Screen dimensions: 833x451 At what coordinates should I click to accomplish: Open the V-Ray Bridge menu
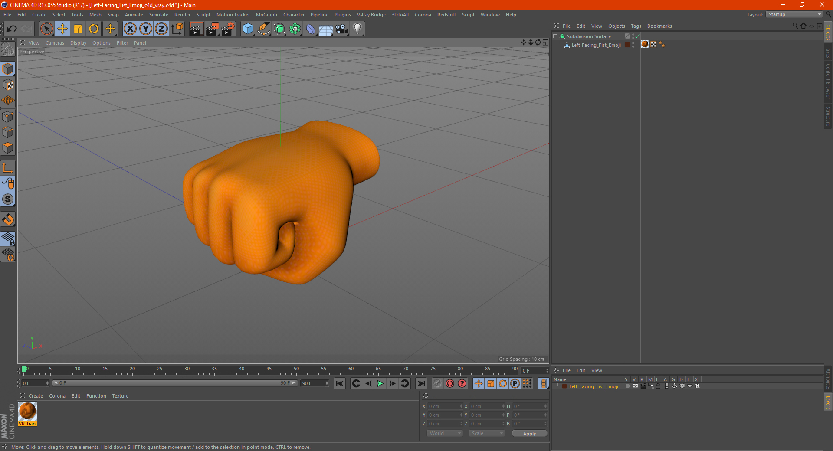[371, 15]
